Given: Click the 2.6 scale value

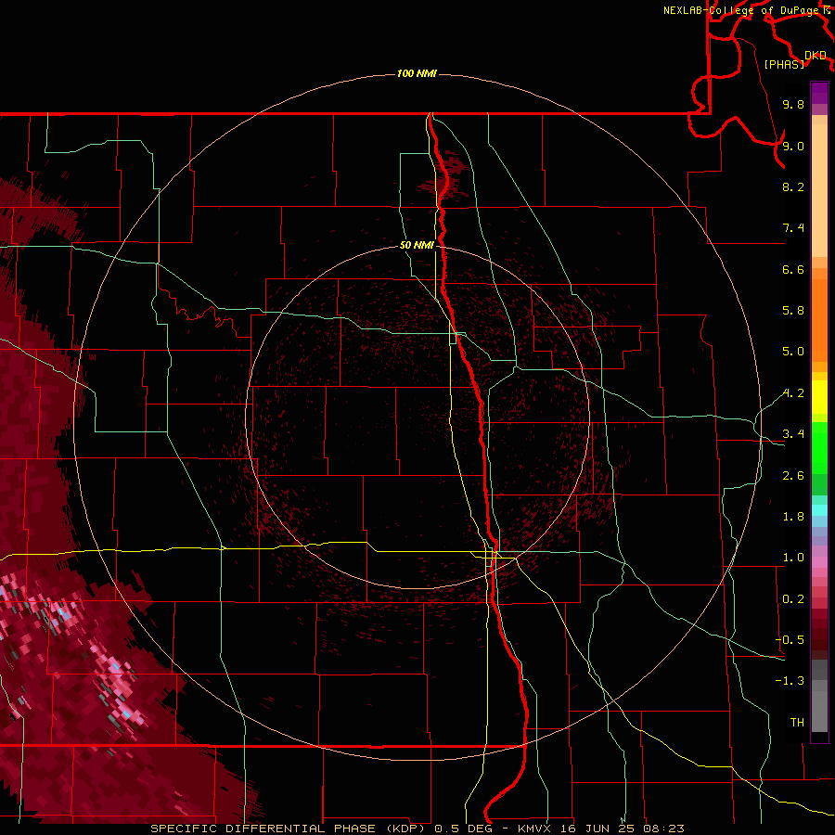Looking at the screenshot, I should (793, 476).
